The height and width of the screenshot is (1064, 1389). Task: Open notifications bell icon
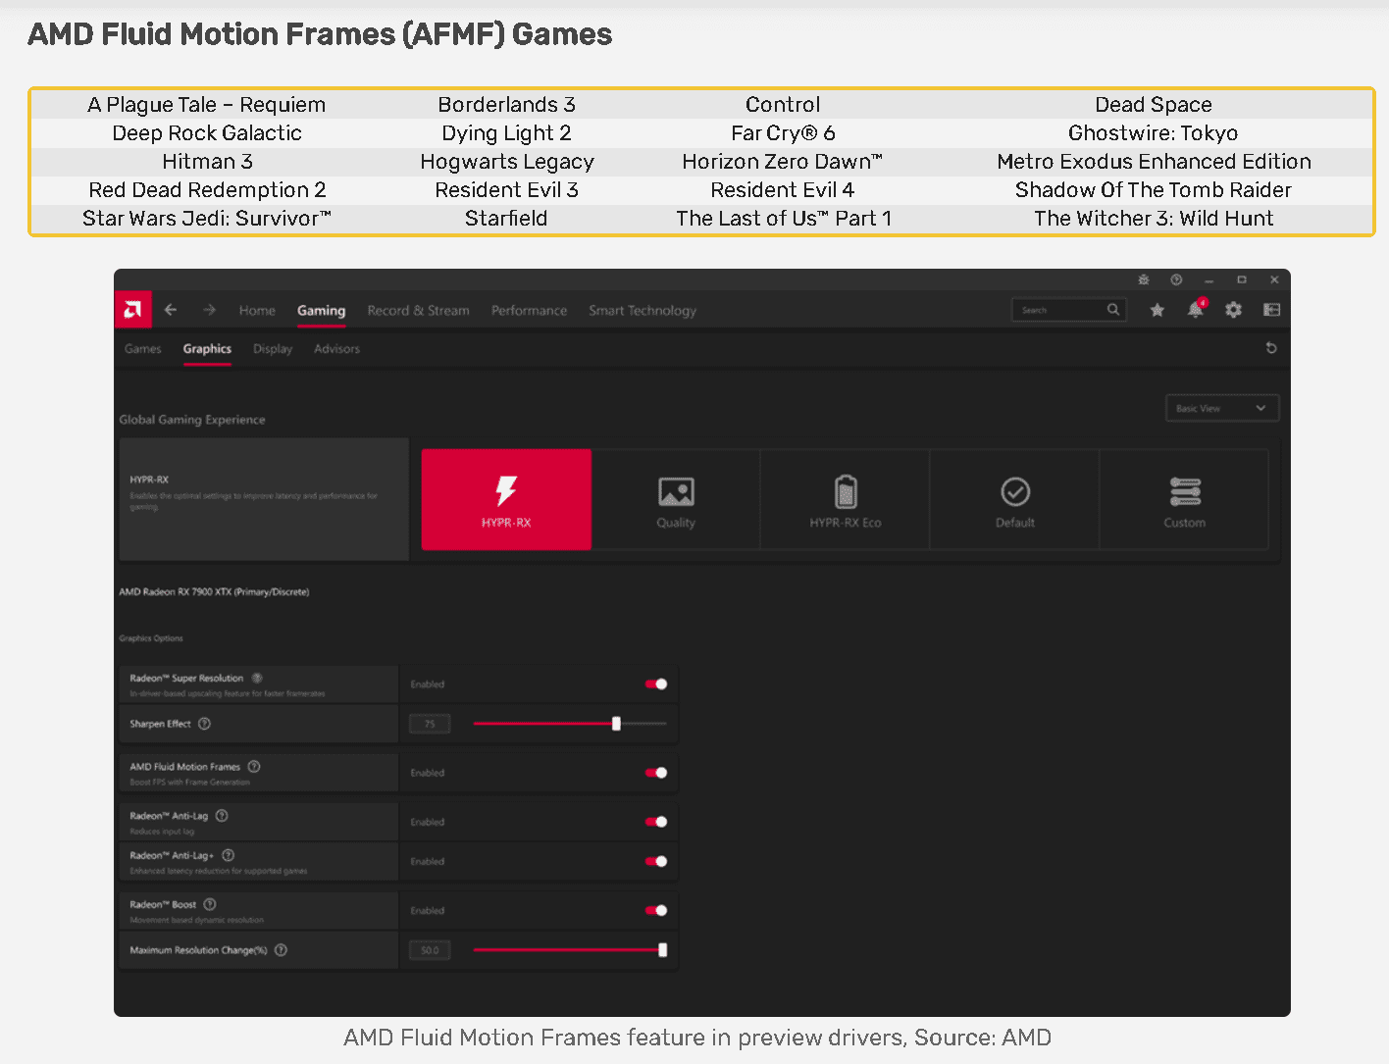click(x=1196, y=309)
